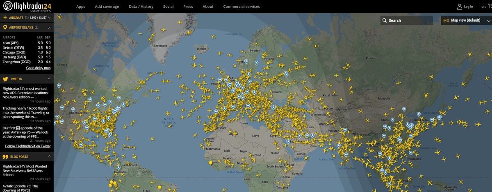Open the Press menu
This screenshot has width=492, height=192.
pos(188,7)
